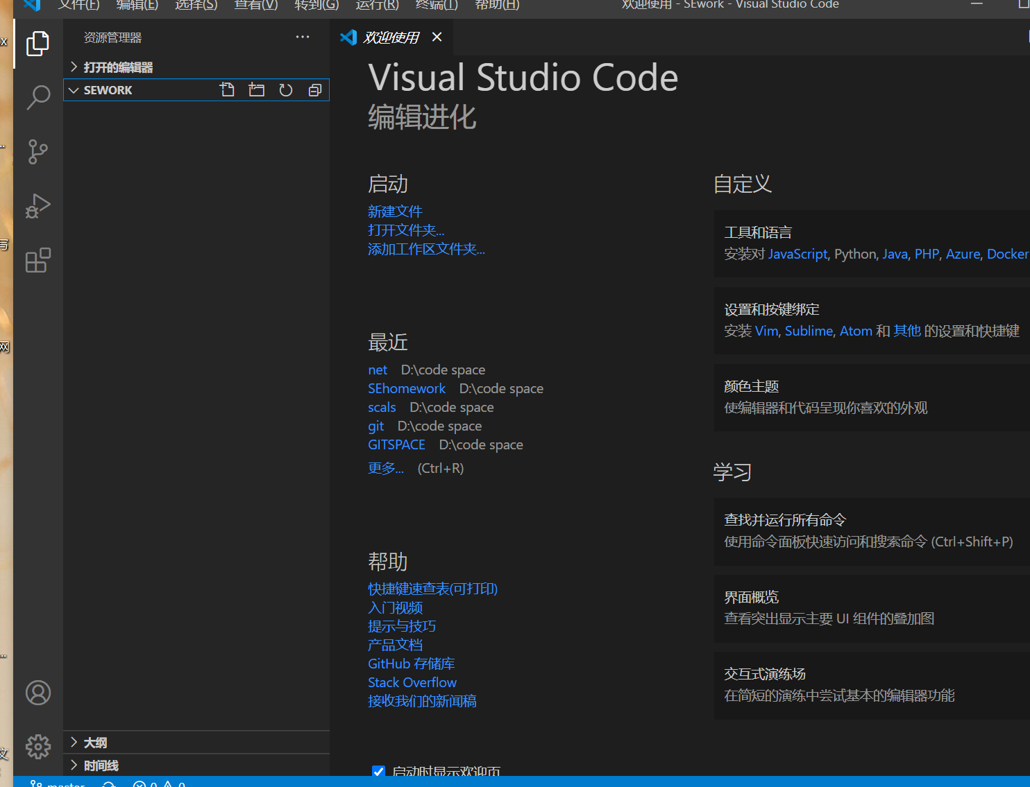The height and width of the screenshot is (787, 1030).
Task: Click the Sublime keybindings link
Action: tap(809, 331)
